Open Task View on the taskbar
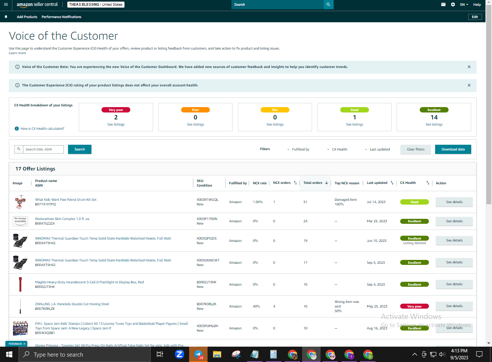 coord(160,354)
